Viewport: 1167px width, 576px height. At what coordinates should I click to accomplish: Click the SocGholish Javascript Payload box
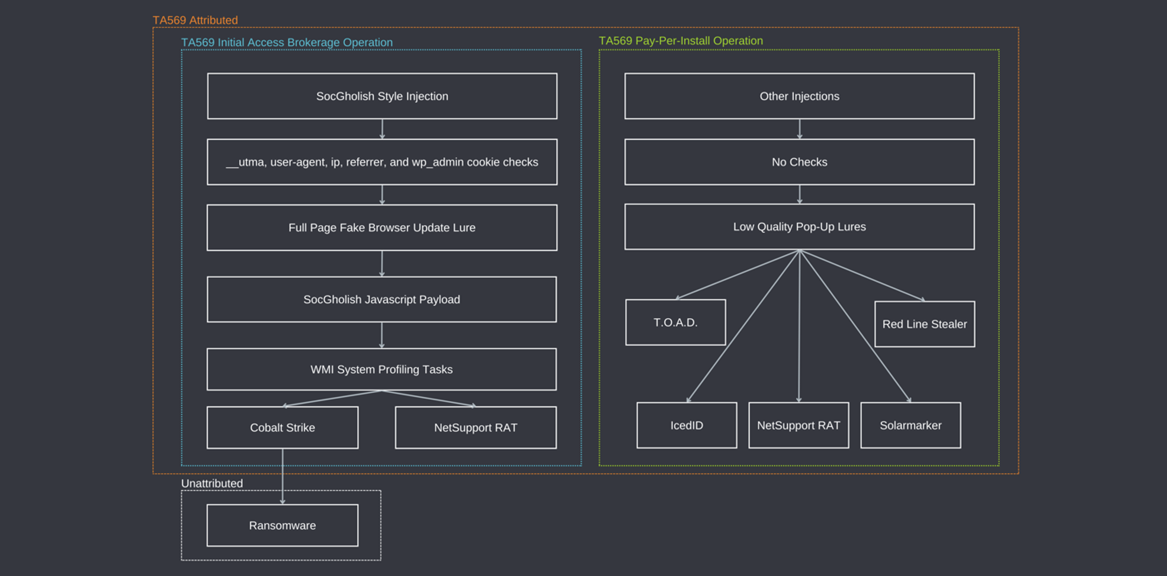tap(382, 299)
